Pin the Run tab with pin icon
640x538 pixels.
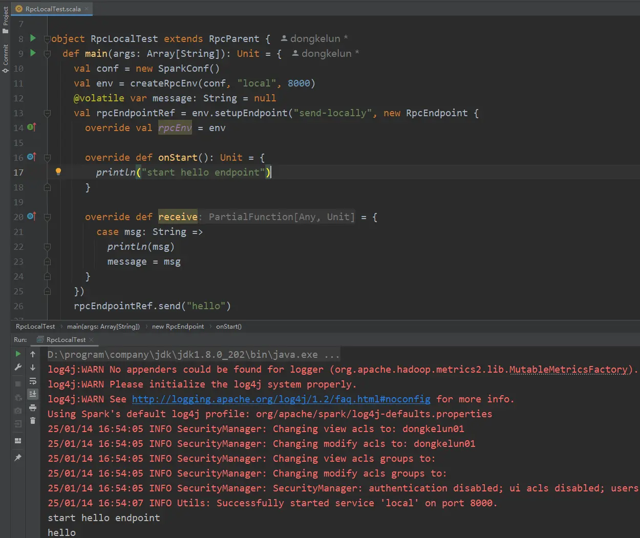click(x=18, y=458)
